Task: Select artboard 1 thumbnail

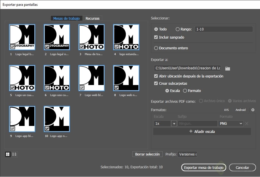Action: [x=22, y=37]
